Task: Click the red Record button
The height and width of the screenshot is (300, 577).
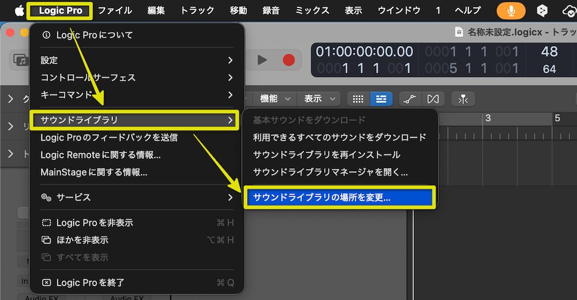Action: (x=289, y=60)
